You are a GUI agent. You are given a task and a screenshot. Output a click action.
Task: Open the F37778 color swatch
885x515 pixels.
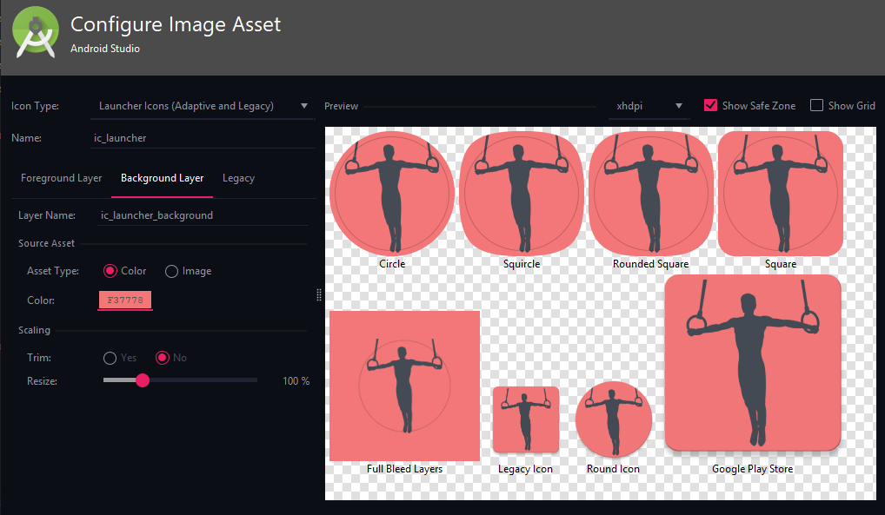[x=124, y=300]
